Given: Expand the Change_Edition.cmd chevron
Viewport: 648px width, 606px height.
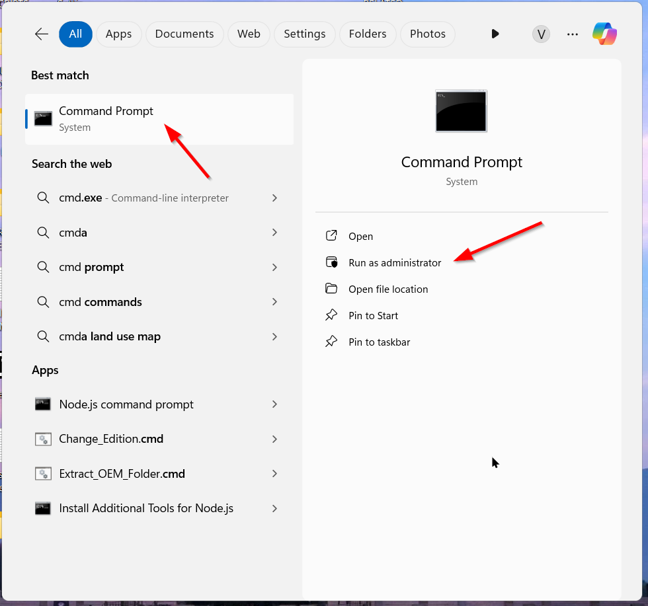Looking at the screenshot, I should click(x=275, y=439).
